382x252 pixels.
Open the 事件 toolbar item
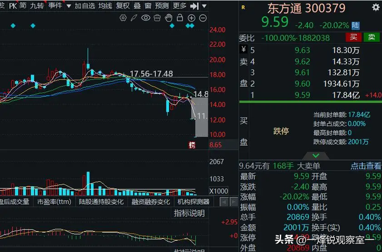click(x=55, y=5)
